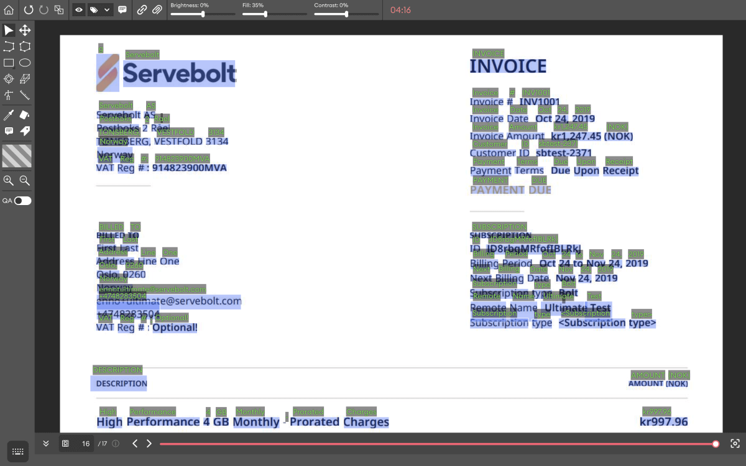Adjust the Brightness slider
Viewport: 746px width, 466px height.
(203, 14)
